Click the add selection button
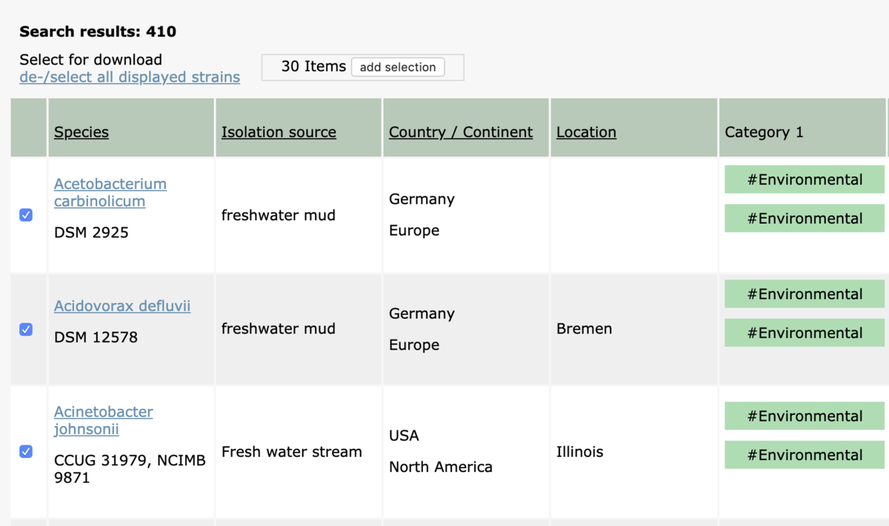 coord(398,67)
